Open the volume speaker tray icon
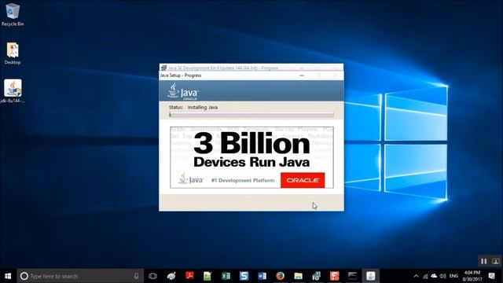 tap(443, 276)
